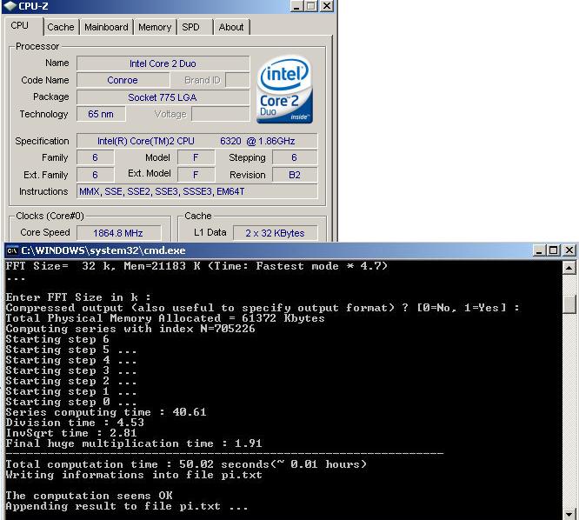Click the 'Computing series with index N=705226' line

click(130, 329)
